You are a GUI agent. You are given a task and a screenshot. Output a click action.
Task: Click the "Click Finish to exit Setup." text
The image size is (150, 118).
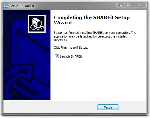point(71,48)
